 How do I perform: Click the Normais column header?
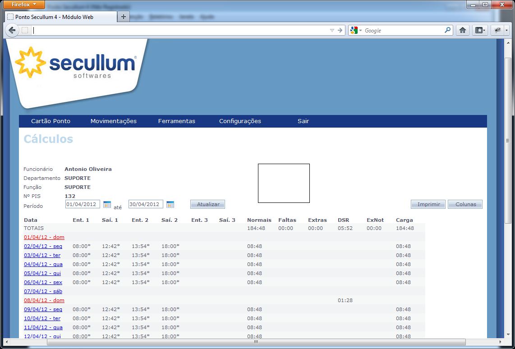click(259, 220)
